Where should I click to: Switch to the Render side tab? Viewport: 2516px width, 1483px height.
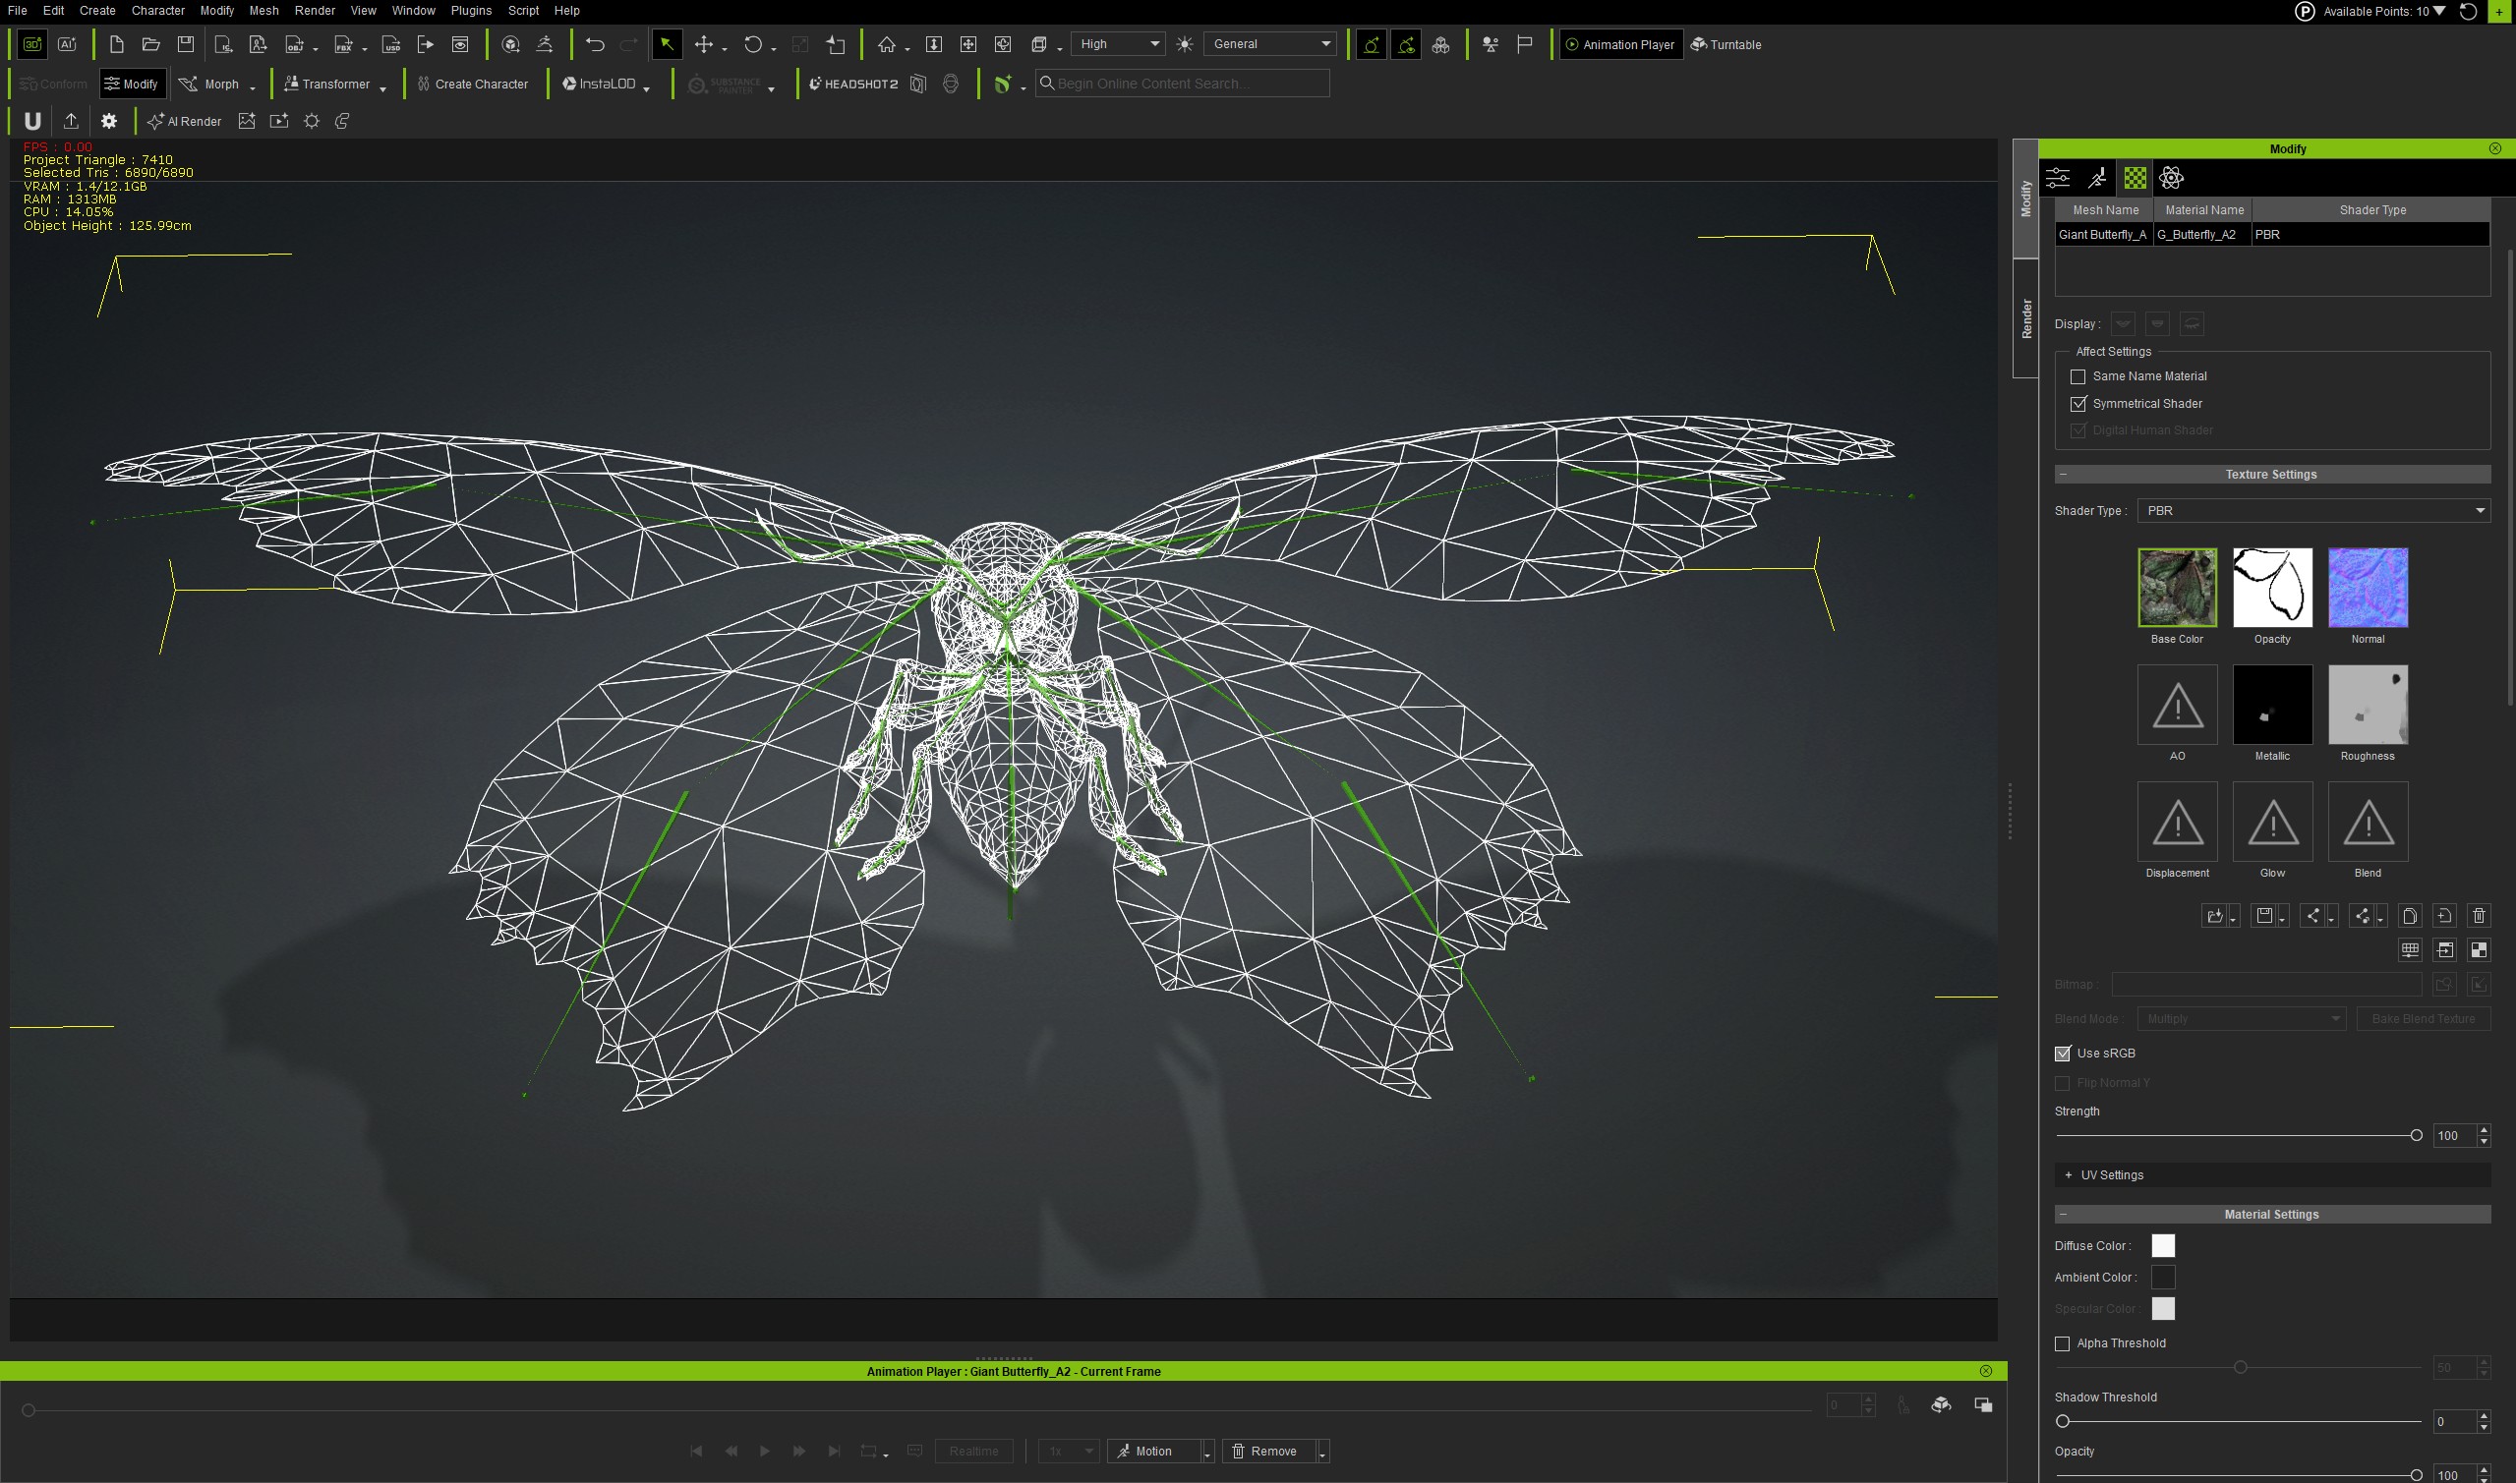click(x=2025, y=318)
